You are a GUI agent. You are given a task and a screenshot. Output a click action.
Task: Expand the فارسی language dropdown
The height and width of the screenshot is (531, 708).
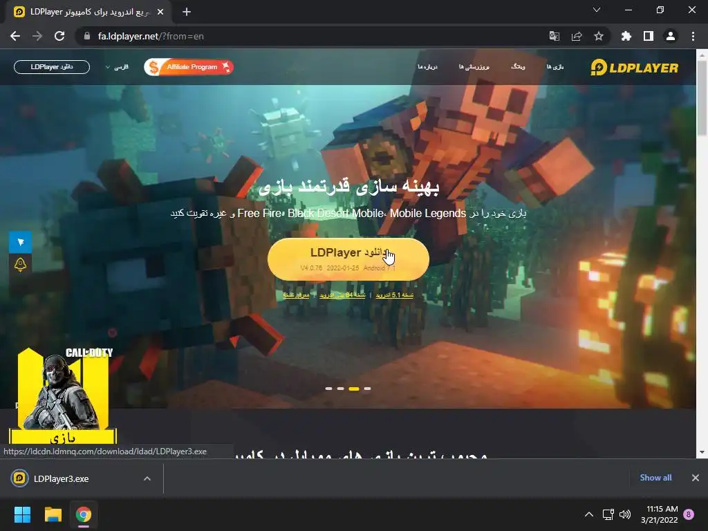[x=117, y=67]
